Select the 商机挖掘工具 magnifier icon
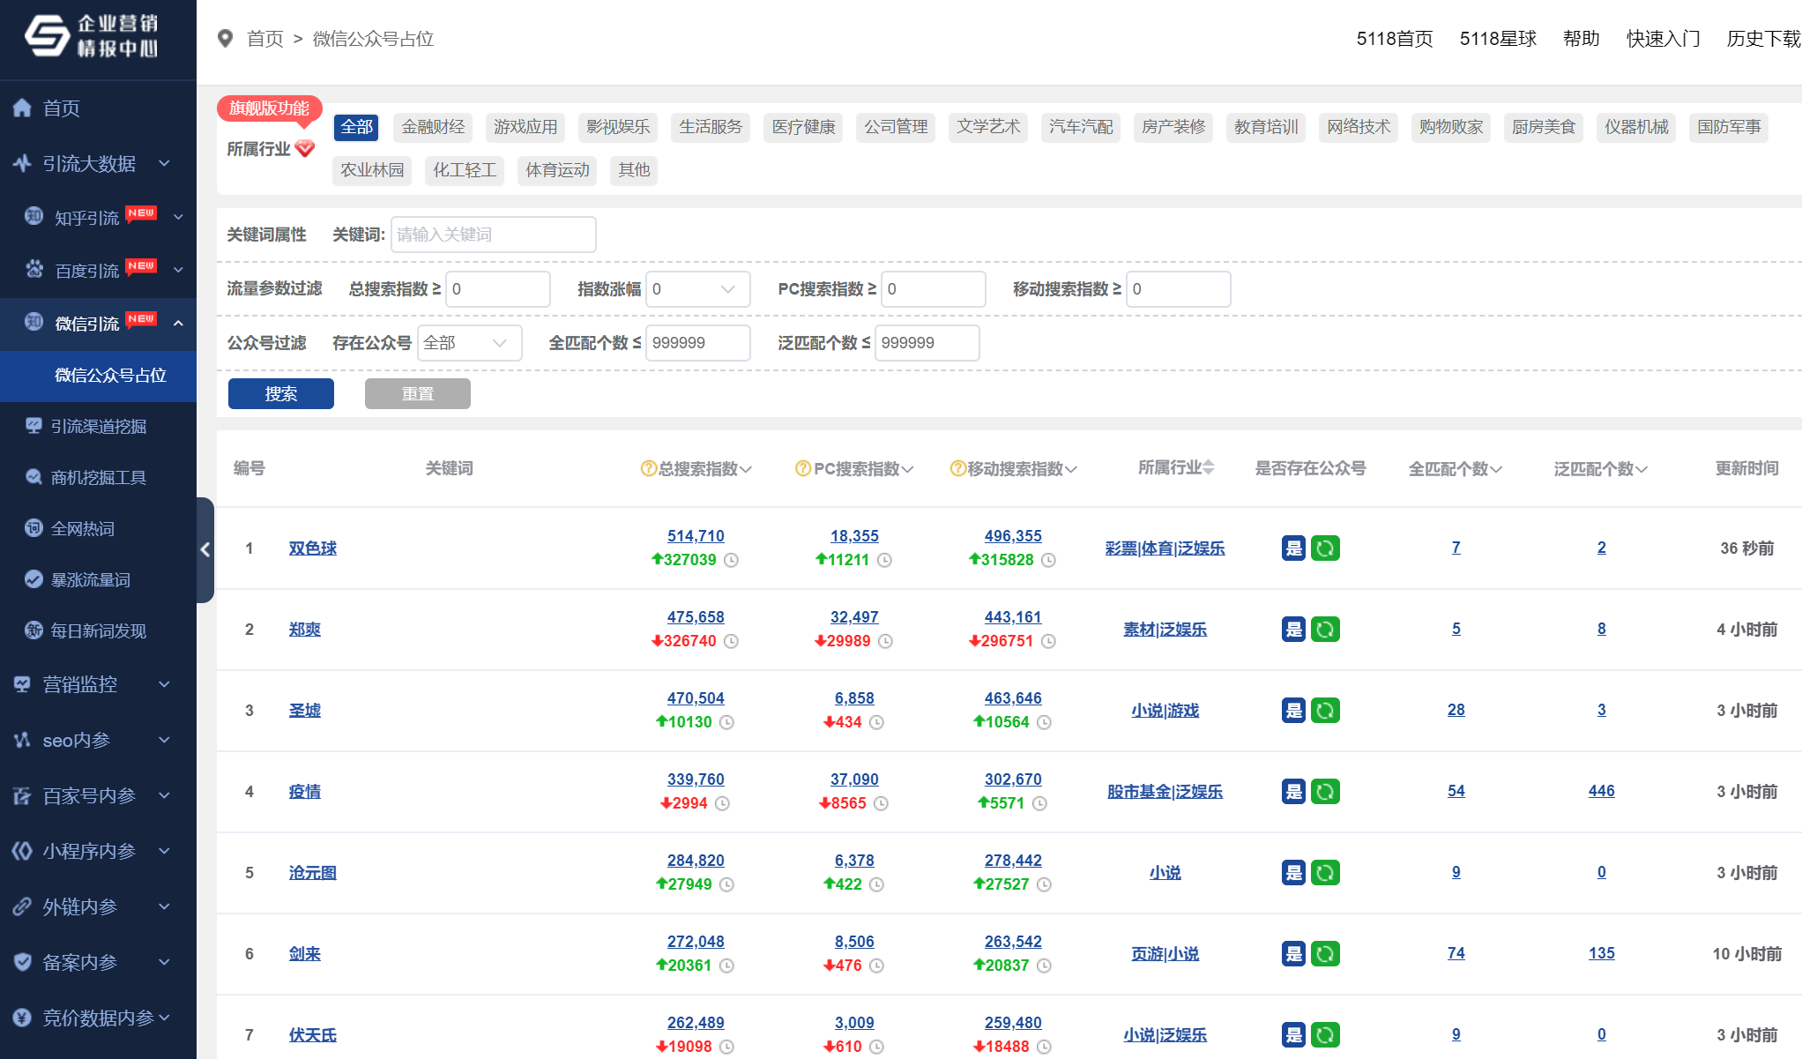This screenshot has height=1059, width=1802. click(x=33, y=476)
